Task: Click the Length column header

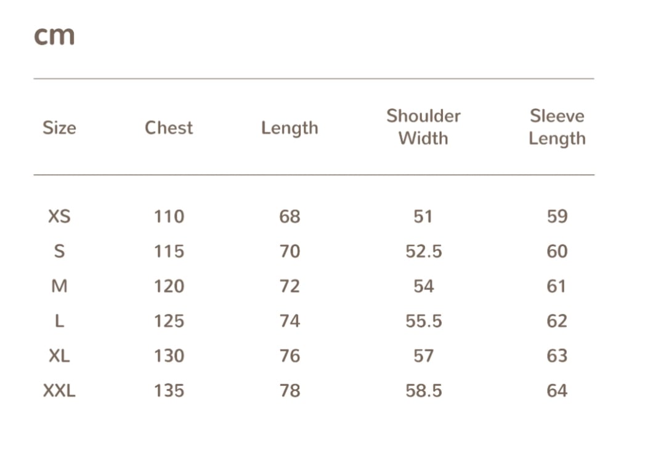Action: 290,128
